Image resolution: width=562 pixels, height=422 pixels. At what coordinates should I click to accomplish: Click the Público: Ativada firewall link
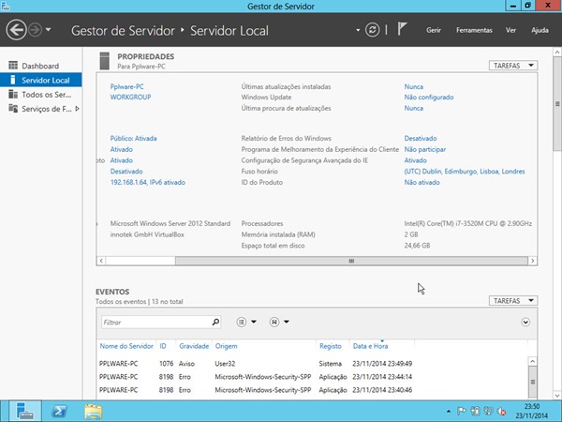[x=133, y=138]
